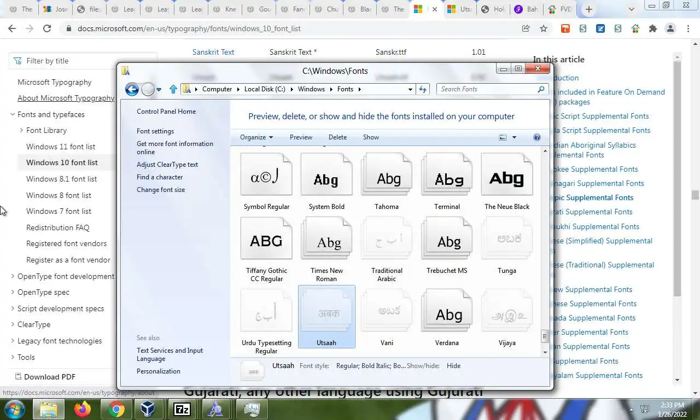This screenshot has height=420, width=700.
Task: Click Preview in the Fonts toolbar
Action: [301, 137]
